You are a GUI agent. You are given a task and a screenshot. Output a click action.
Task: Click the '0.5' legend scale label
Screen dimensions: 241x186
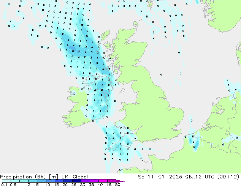13,184
